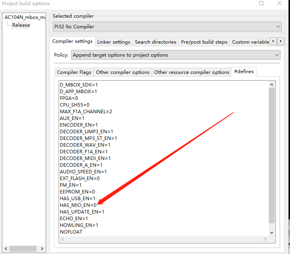Viewport: 290px width, 254px height.
Task: Open Other resource compiler options sub-tab
Action: (x=192, y=72)
